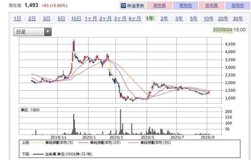Click the 3,500 price axis label
This screenshot has width=251, height=160.
click(x=230, y=60)
